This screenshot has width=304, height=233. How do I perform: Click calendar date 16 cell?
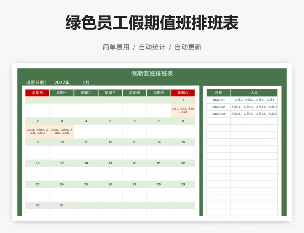pyautogui.click(x=37, y=163)
